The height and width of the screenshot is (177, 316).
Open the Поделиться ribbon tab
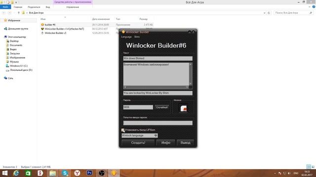coord(34,7)
